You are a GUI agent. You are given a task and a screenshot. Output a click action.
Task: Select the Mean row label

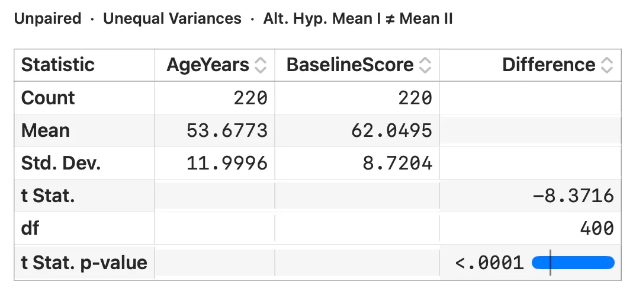point(46,131)
